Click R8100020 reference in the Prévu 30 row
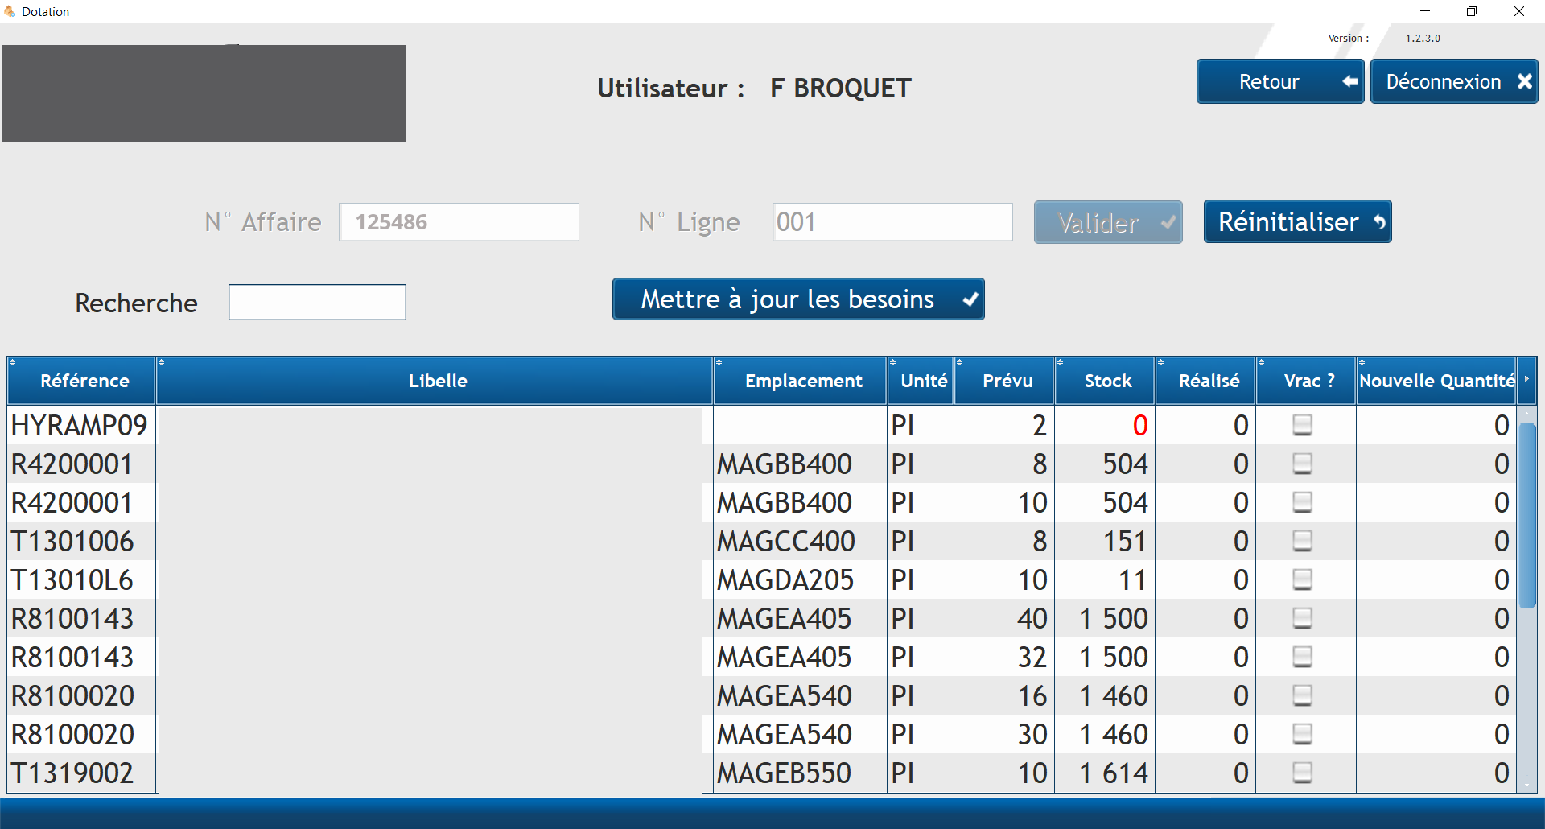1545x829 pixels. click(81, 734)
